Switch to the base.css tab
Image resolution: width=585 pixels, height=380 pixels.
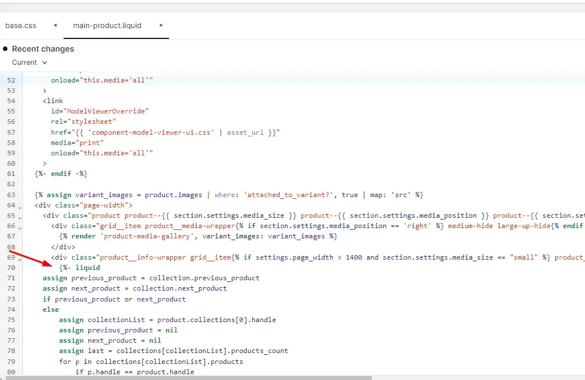21,26
